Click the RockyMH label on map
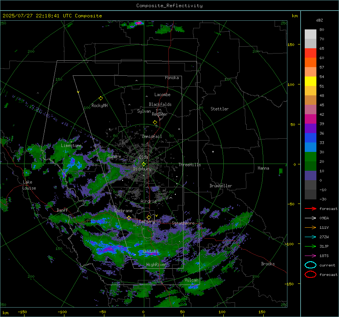The image size is (339, 317). [x=99, y=106]
